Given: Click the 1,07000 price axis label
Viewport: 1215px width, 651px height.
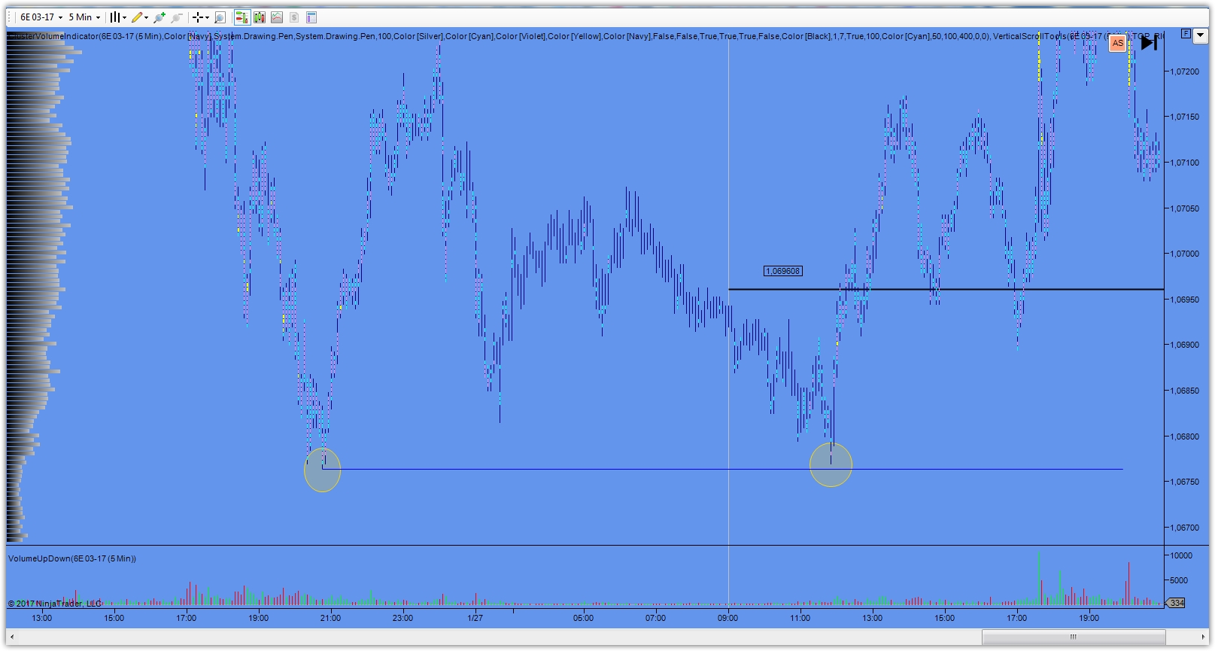Looking at the screenshot, I should tap(1183, 254).
